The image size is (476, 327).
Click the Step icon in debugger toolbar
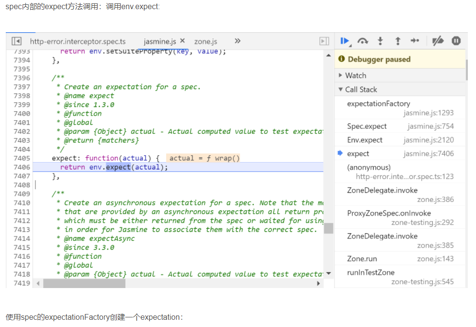click(415, 41)
